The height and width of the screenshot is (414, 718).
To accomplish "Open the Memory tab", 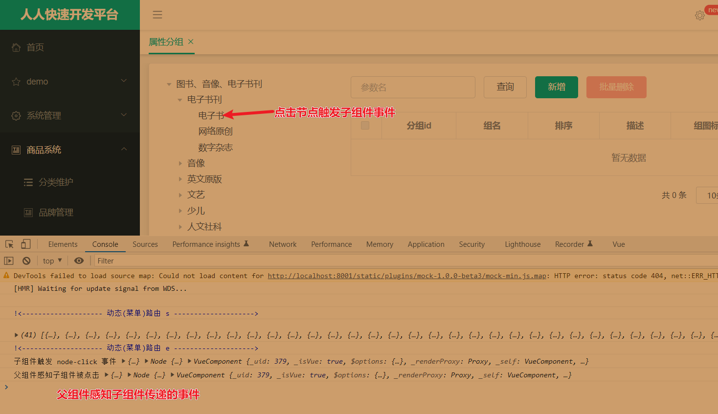I will coord(380,244).
